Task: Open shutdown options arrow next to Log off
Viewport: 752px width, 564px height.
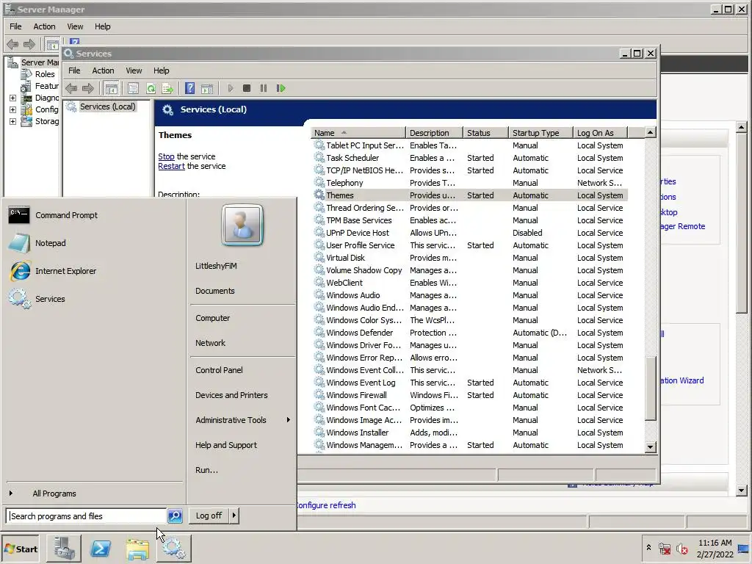Action: (x=234, y=516)
